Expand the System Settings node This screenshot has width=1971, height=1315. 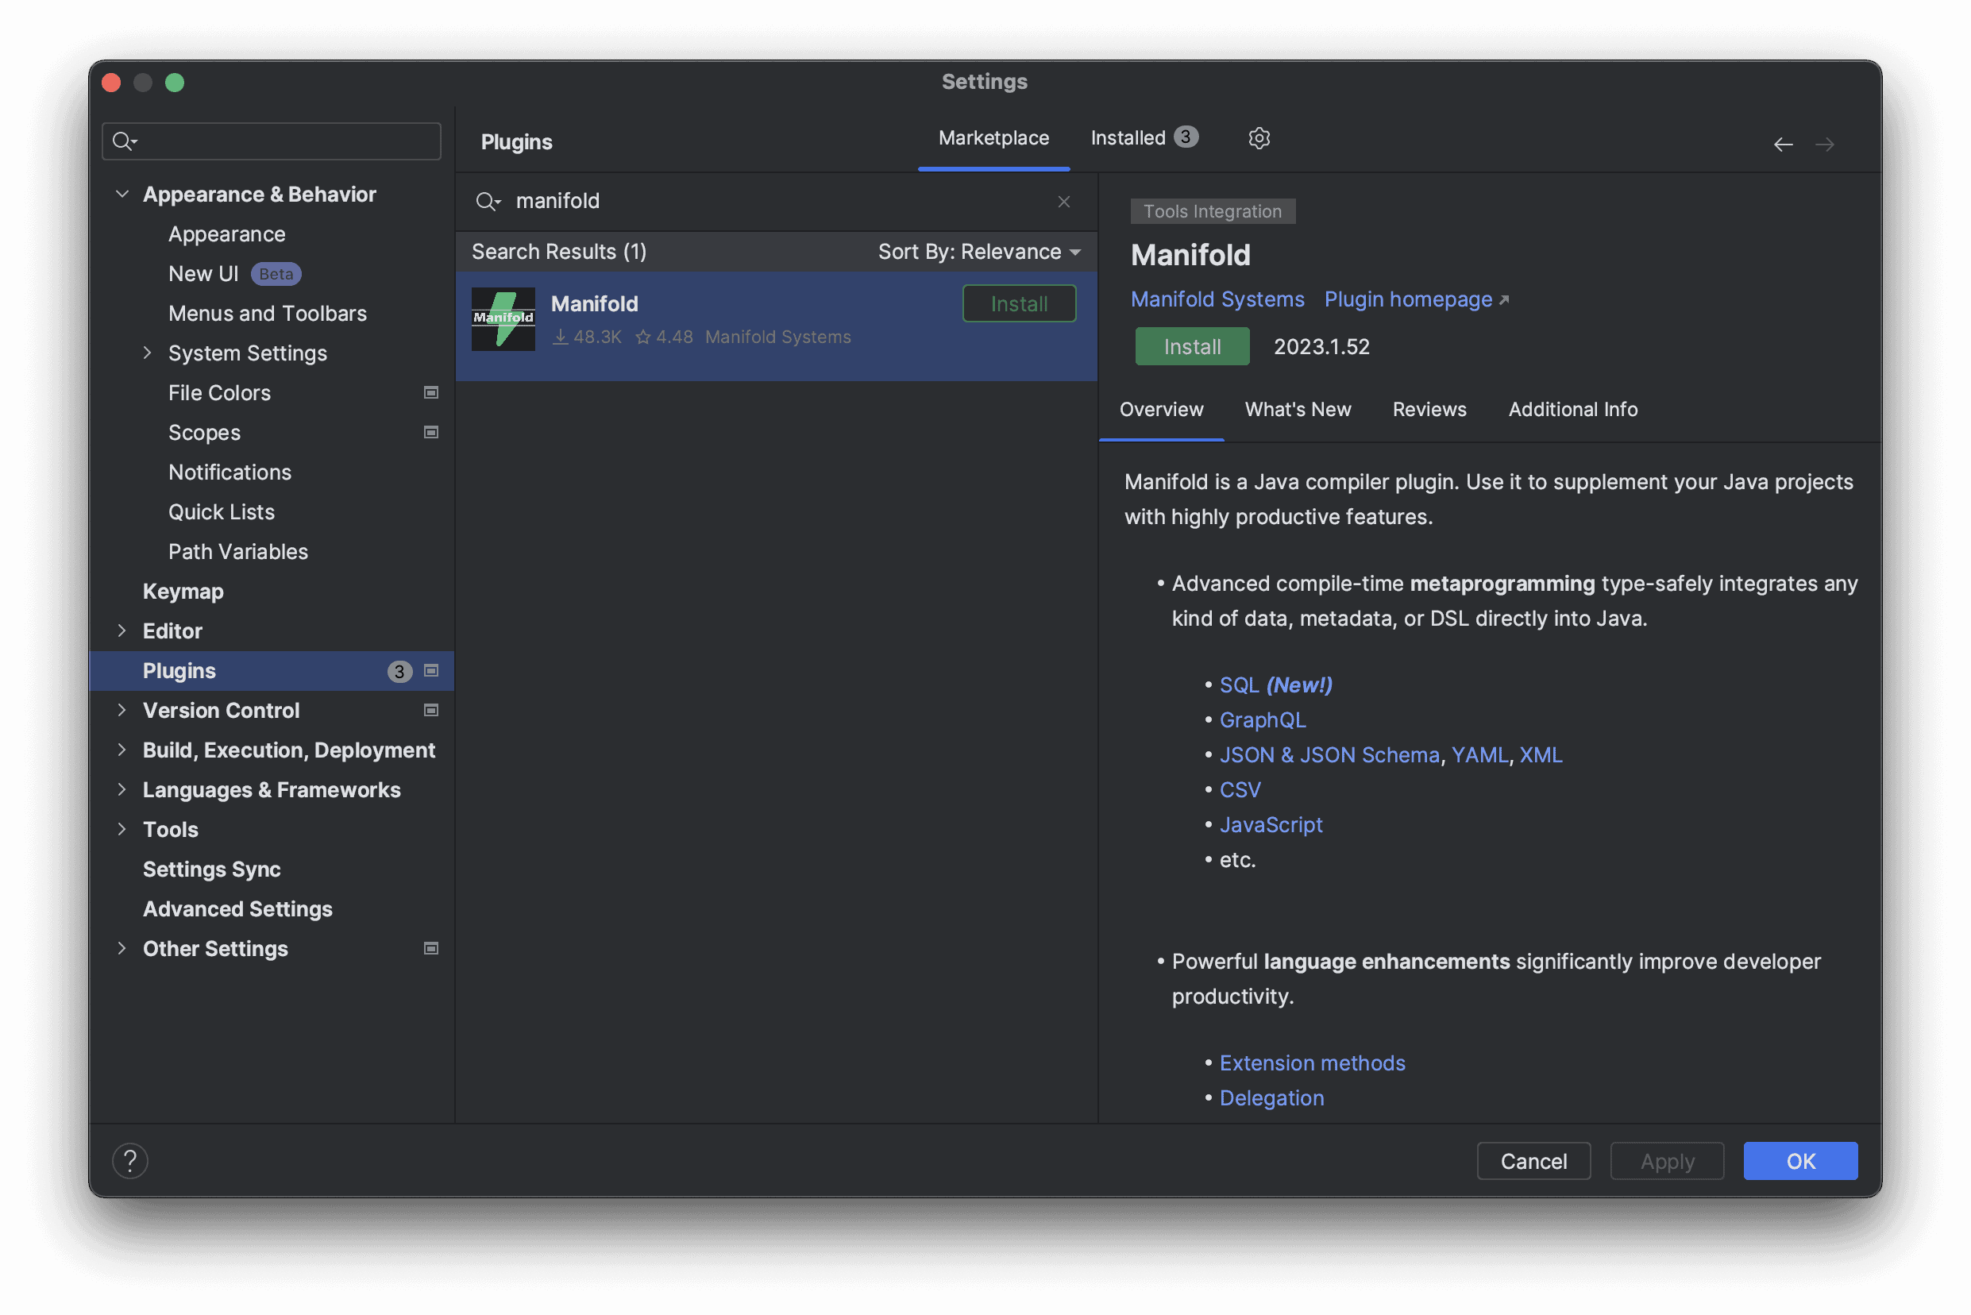click(x=148, y=353)
